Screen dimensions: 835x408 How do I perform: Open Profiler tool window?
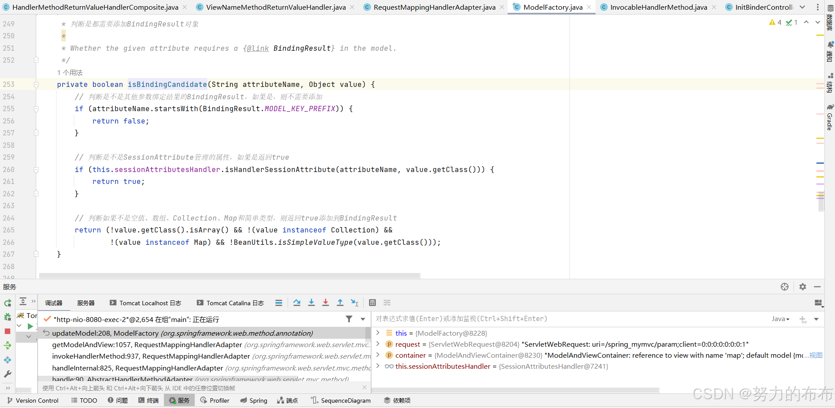tap(215, 401)
